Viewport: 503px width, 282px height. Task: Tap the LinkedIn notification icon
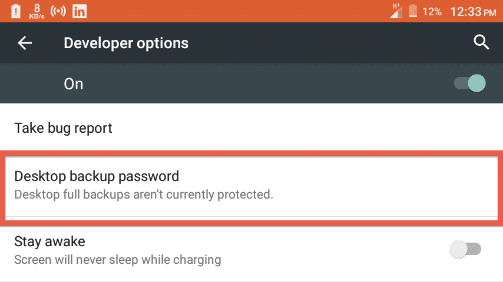coord(80,12)
